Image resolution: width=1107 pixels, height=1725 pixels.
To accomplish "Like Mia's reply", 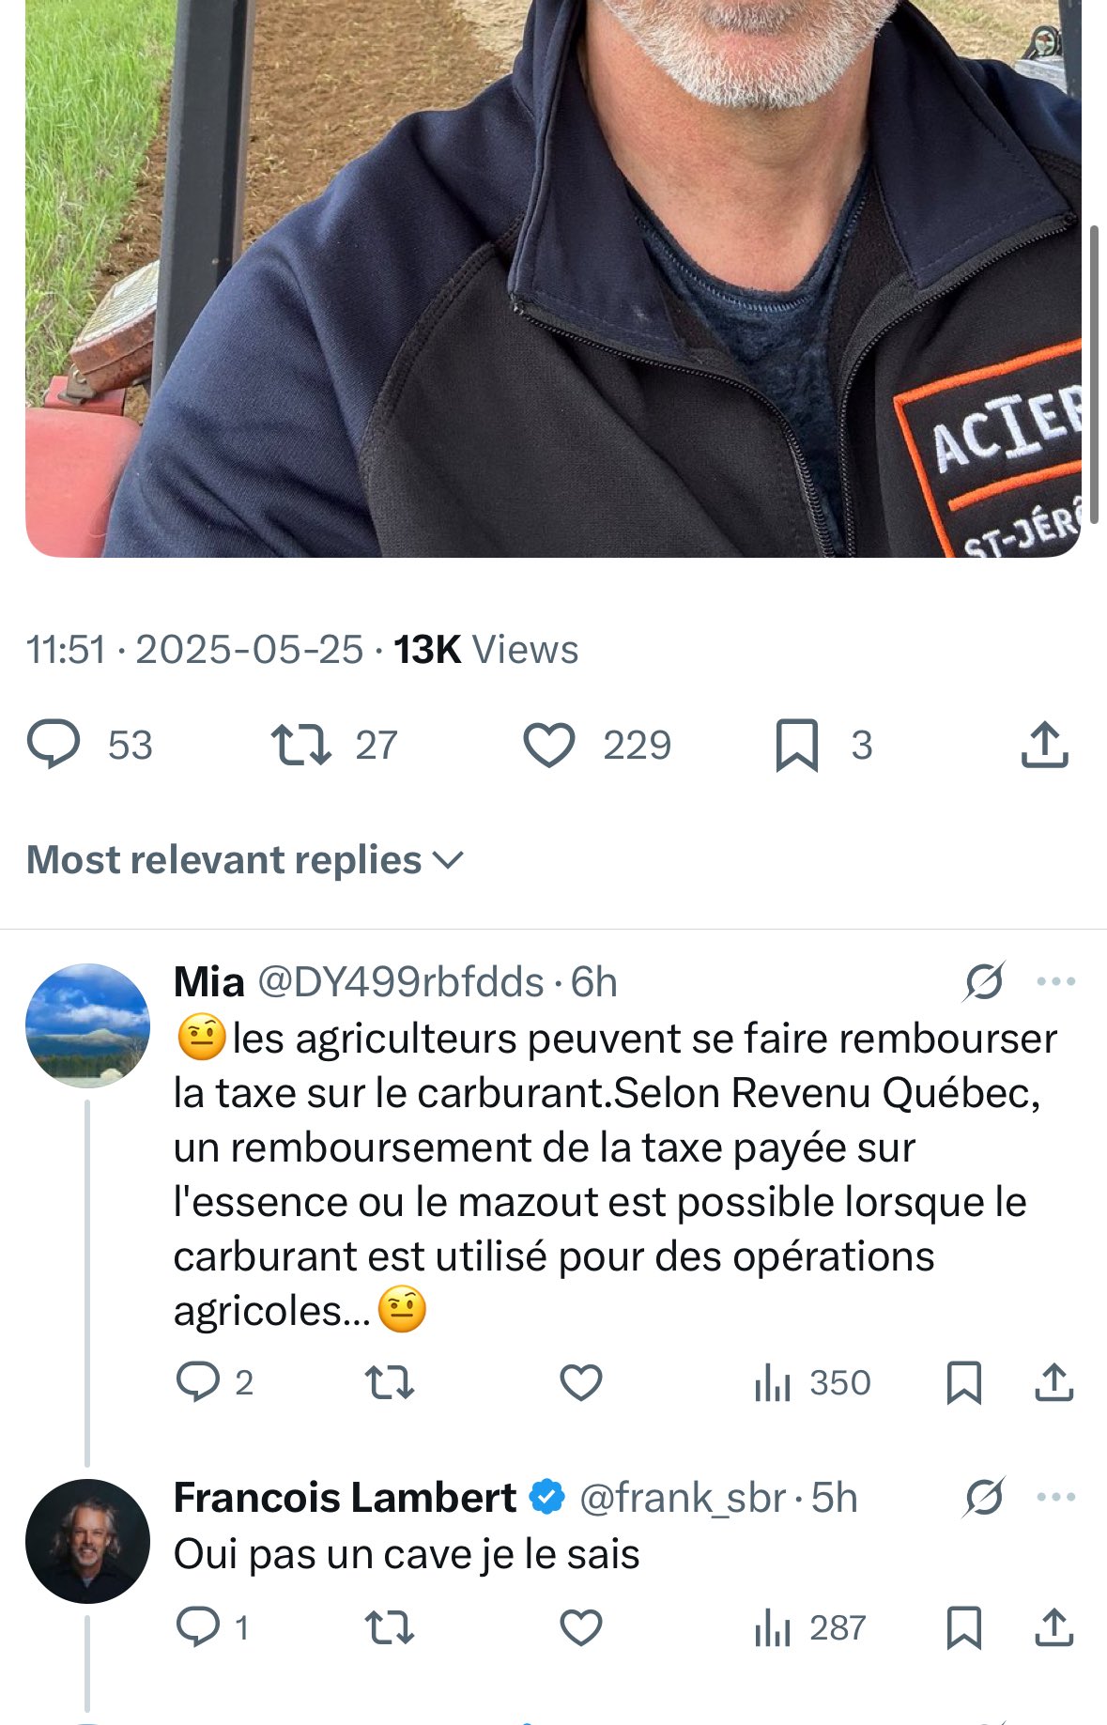I will click(x=581, y=1383).
